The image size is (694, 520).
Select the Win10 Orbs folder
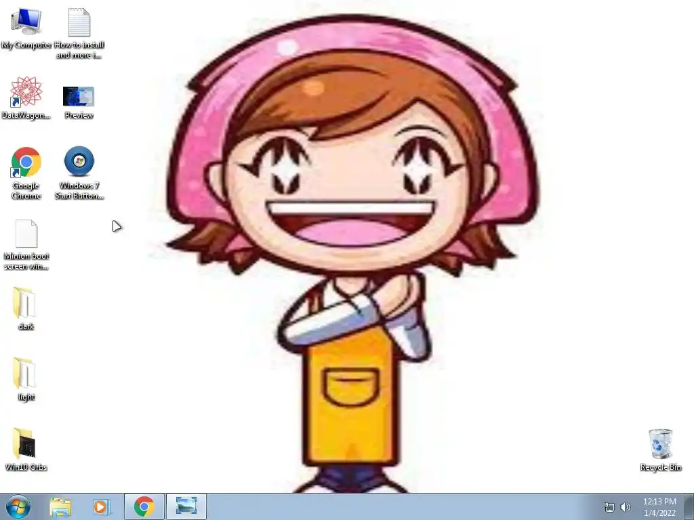(x=26, y=450)
